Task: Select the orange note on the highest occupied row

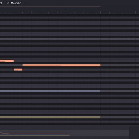Action: [7, 61]
